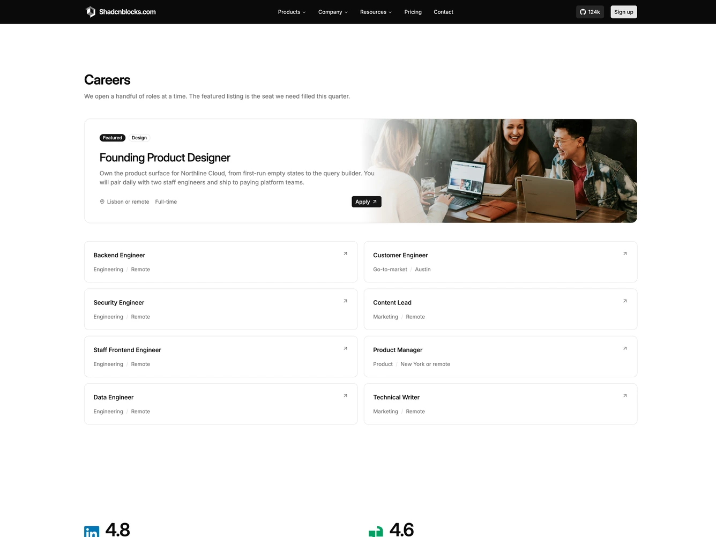Open the Staff Frontend Engineer listing
Image resolution: width=716 pixels, height=537 pixels.
(221, 356)
